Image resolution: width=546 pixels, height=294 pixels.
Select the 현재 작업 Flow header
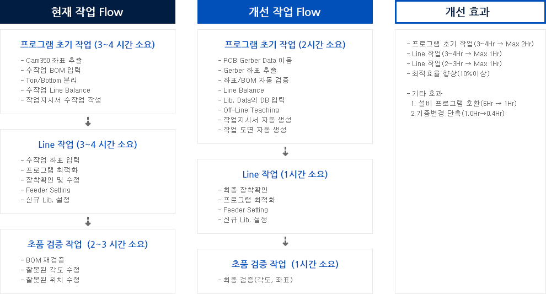[87, 12]
